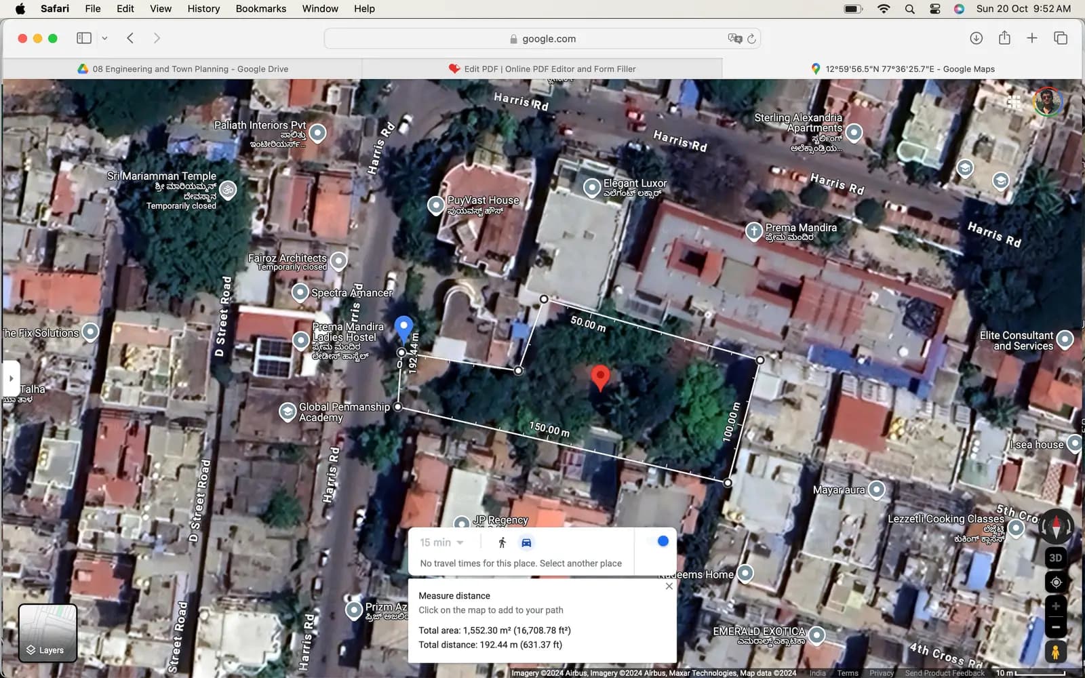Click the translate icon in address bar
Image resolution: width=1085 pixels, height=678 pixels.
734,39
